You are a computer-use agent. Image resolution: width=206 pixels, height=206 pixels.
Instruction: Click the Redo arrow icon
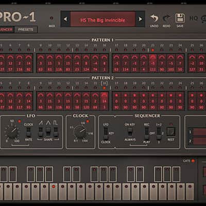[166, 19]
